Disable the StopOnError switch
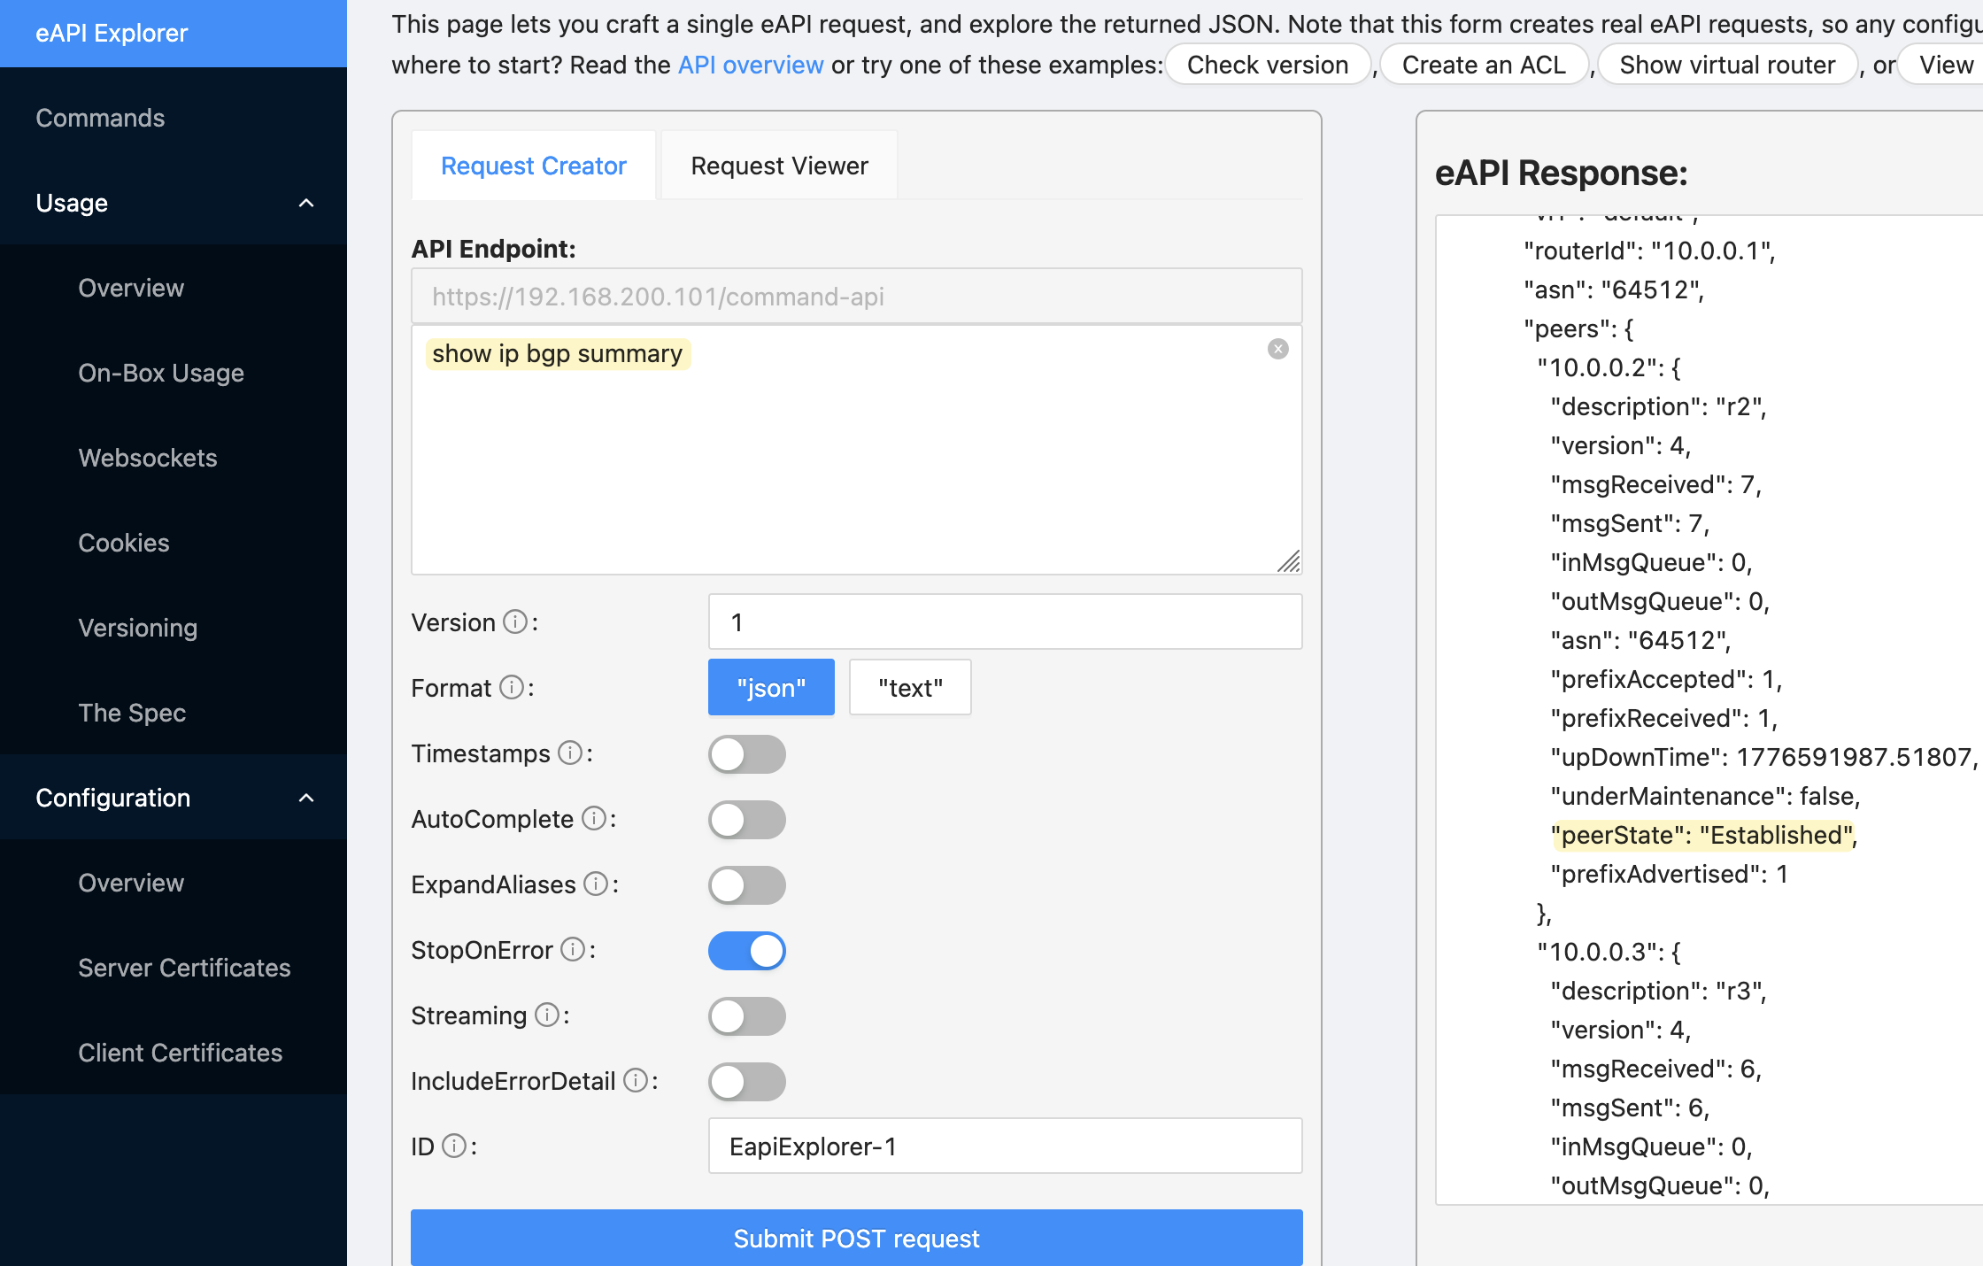Image resolution: width=1983 pixels, height=1266 pixels. 746,951
